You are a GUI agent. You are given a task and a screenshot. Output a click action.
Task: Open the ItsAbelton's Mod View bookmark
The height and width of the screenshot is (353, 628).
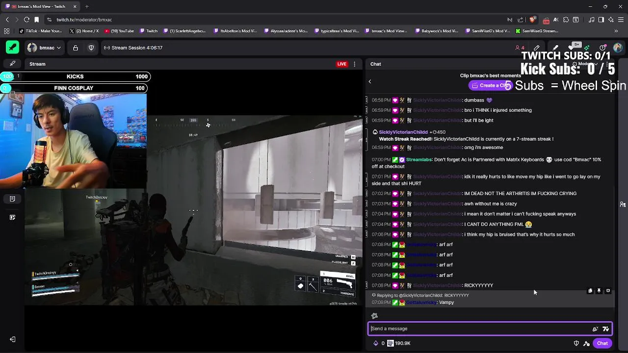pos(235,31)
